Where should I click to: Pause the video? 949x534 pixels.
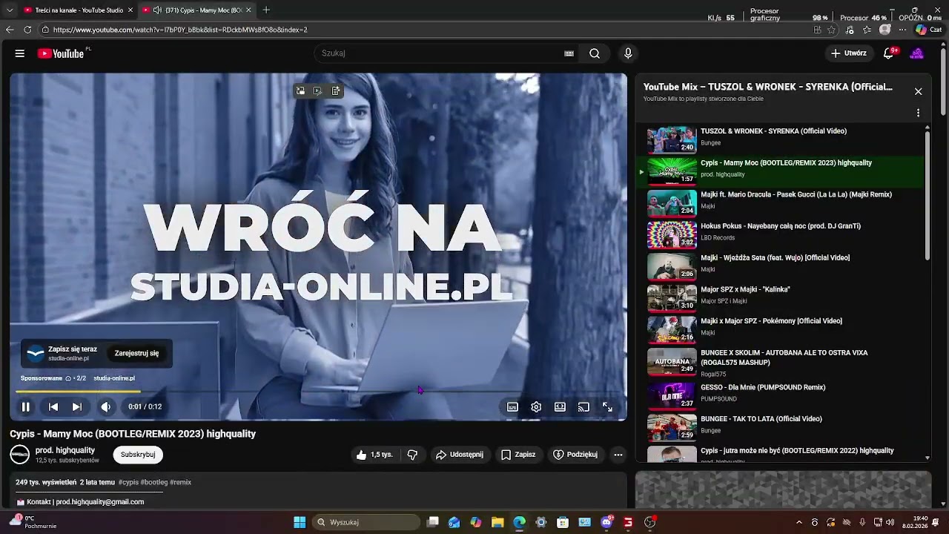[x=25, y=406]
